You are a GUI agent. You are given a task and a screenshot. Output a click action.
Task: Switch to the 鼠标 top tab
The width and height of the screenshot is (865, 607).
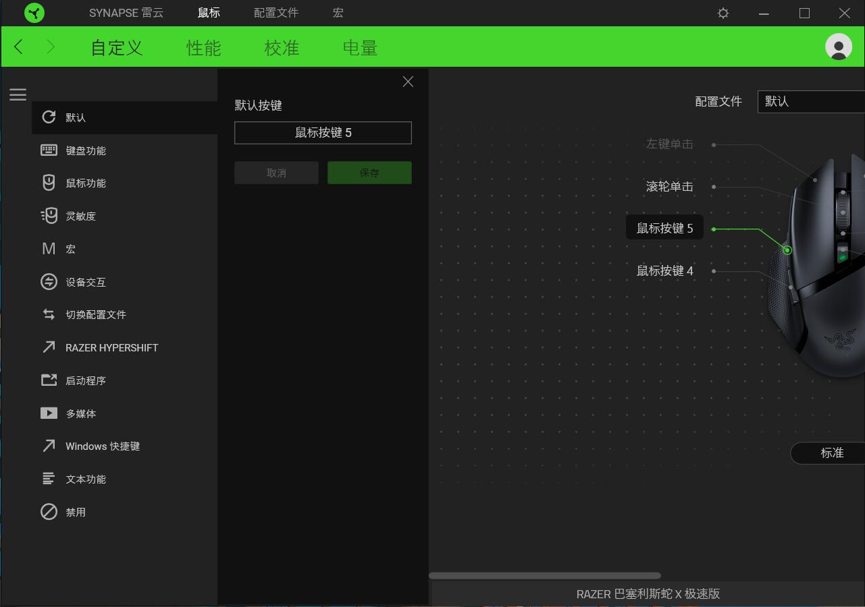pyautogui.click(x=209, y=13)
